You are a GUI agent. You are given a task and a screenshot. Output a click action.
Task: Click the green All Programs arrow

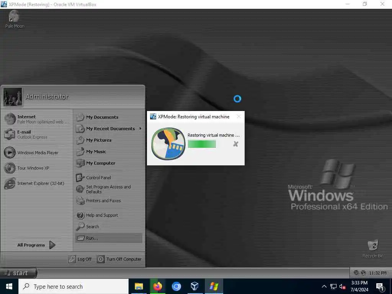click(x=52, y=245)
